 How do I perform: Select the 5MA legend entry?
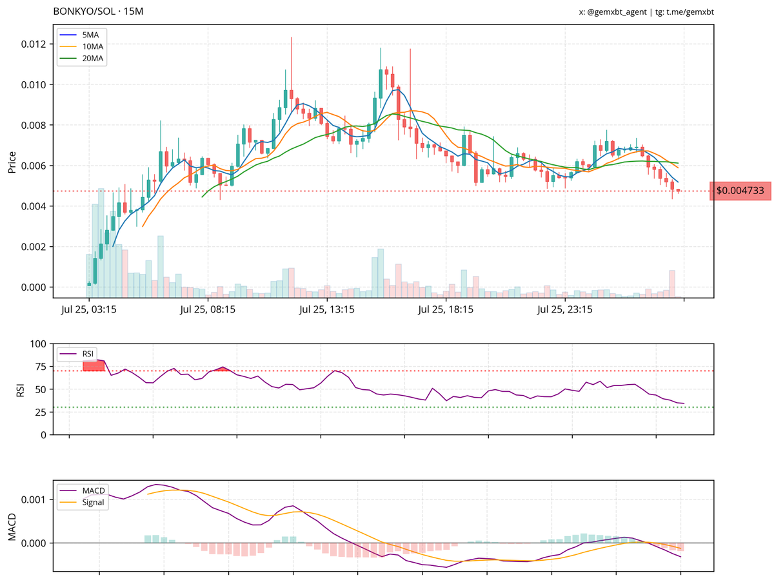click(x=83, y=35)
